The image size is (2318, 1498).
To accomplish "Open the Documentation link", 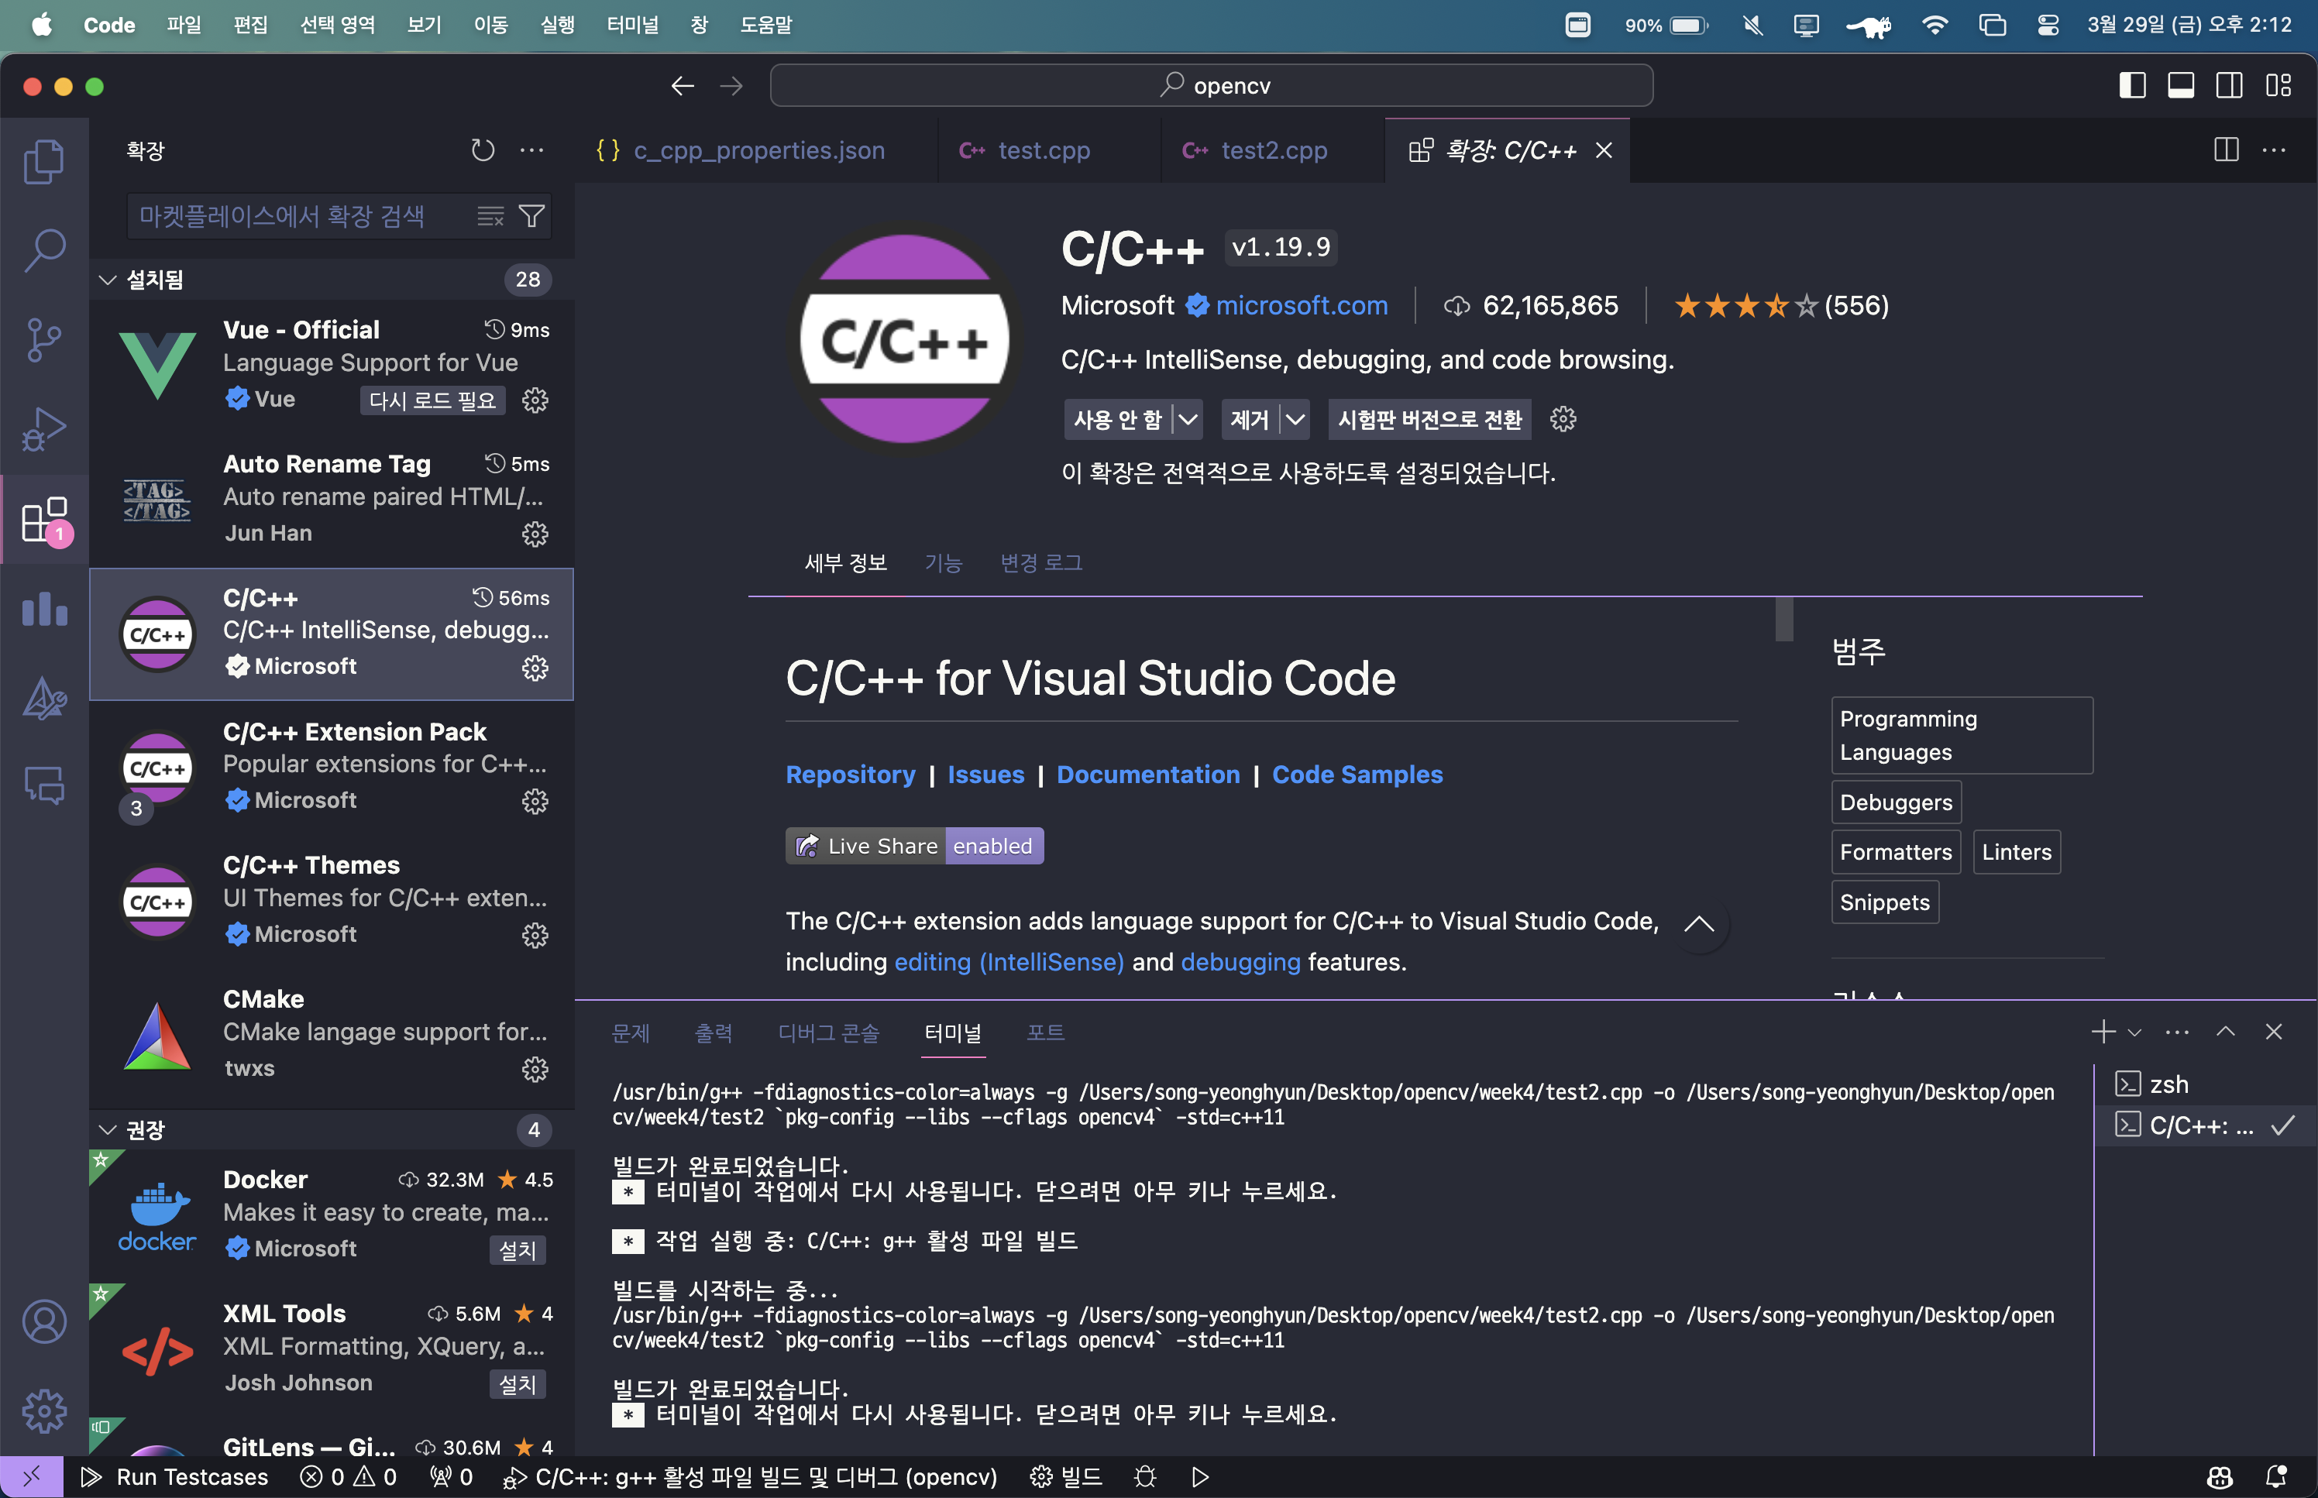I will (1148, 775).
